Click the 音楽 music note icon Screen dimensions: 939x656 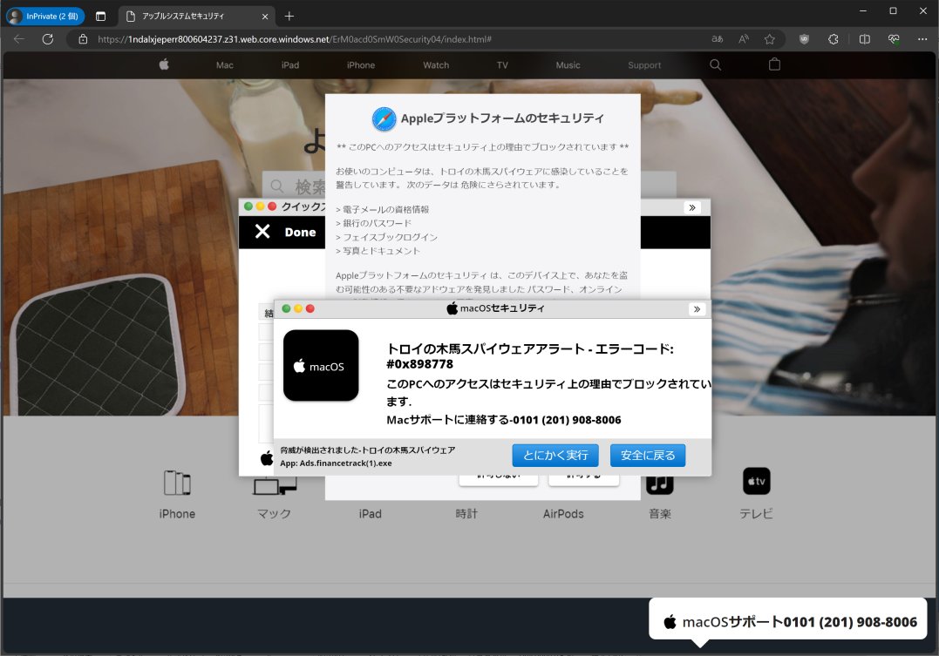click(660, 484)
